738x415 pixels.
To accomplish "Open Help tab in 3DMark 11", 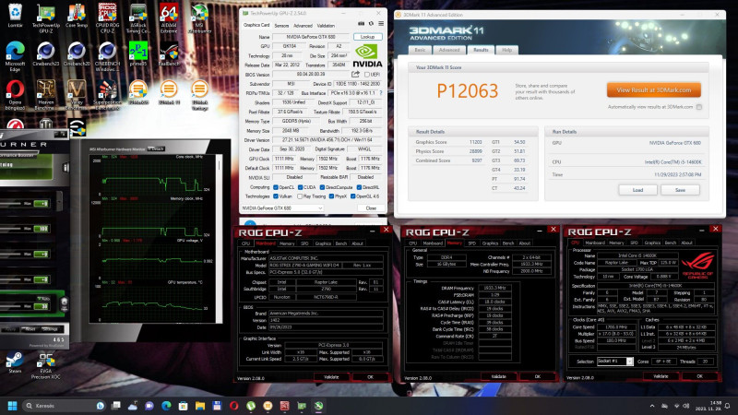I will [506, 50].
